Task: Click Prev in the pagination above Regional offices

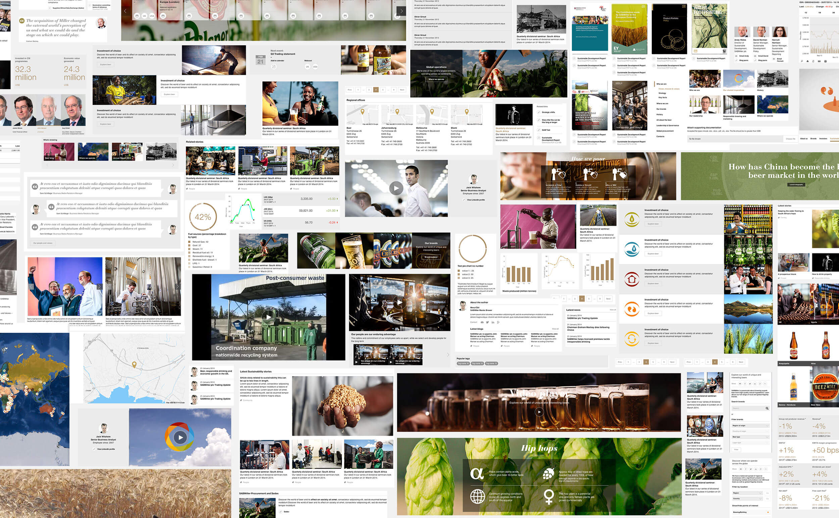Action: pyautogui.click(x=350, y=90)
